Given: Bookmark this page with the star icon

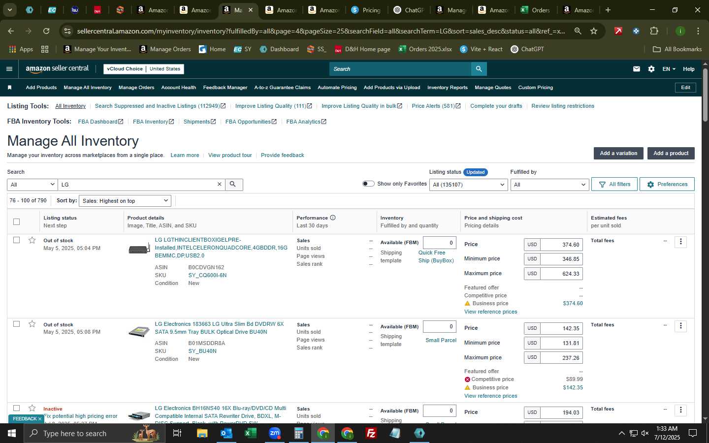Looking at the screenshot, I should point(594,31).
